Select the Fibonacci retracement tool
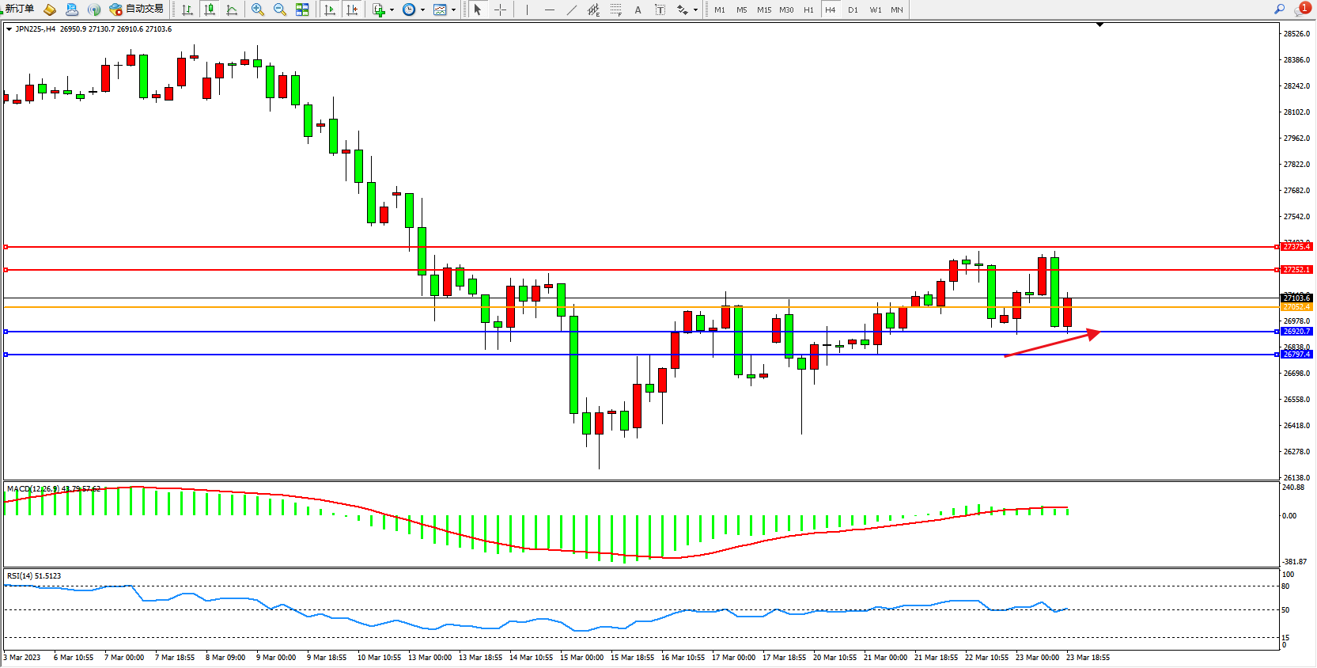1317x668 pixels. point(615,9)
